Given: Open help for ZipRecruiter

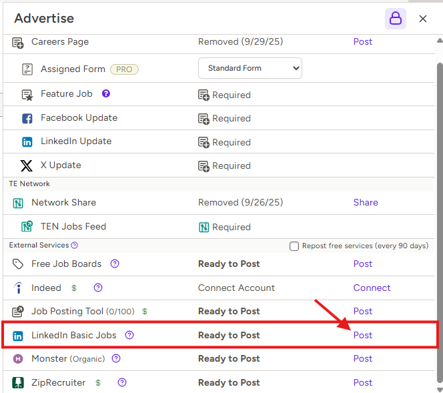Looking at the screenshot, I should pos(122,382).
